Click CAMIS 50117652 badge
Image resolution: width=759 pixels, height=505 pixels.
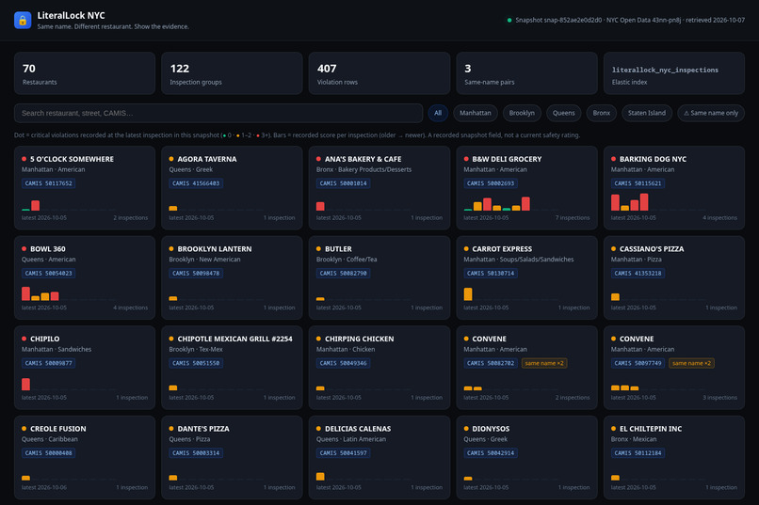48,183
